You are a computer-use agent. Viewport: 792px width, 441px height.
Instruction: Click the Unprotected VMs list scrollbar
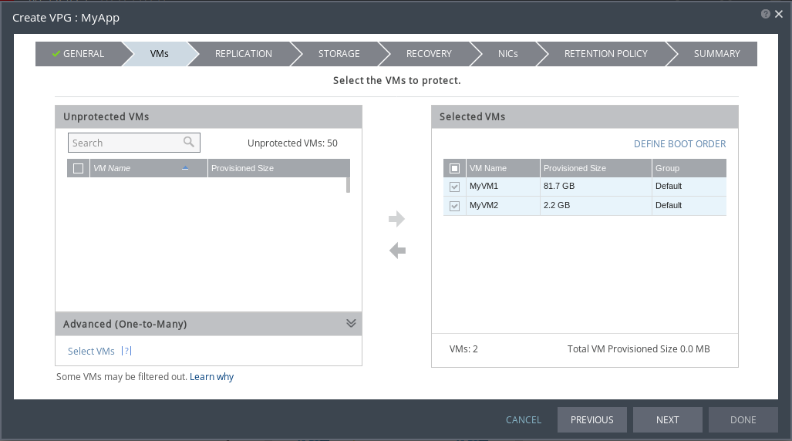point(348,185)
